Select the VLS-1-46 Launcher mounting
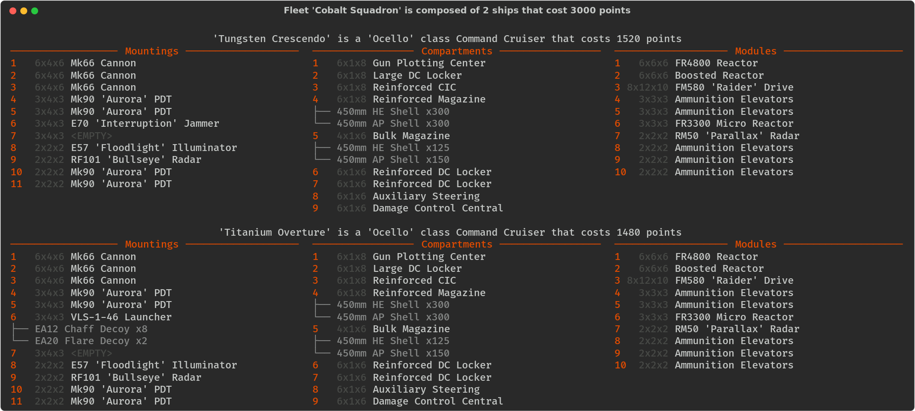The height and width of the screenshot is (411, 915). click(121, 317)
